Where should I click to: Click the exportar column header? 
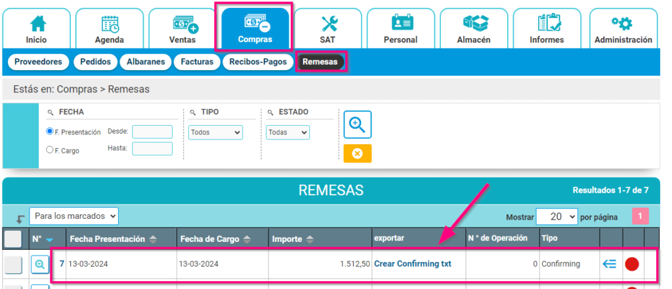click(419, 239)
